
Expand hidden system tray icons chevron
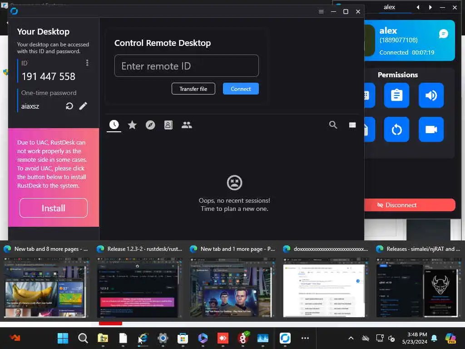[x=351, y=338]
